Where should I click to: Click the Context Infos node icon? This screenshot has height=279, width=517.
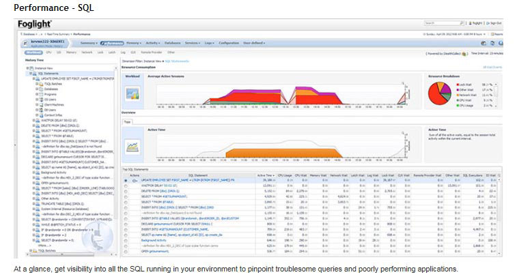click(41, 115)
